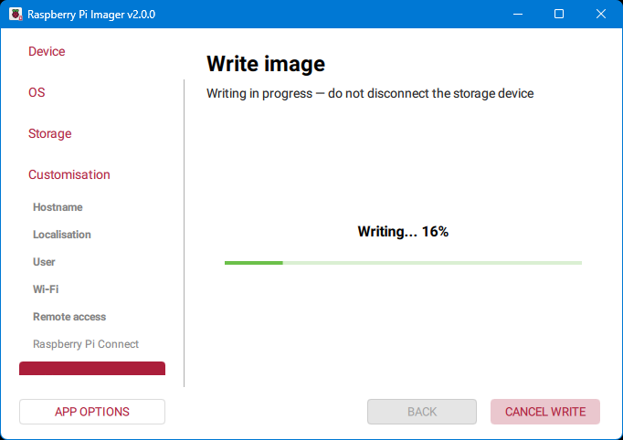623x440 pixels.
Task: Open APP OPTIONS
Action: (x=92, y=412)
